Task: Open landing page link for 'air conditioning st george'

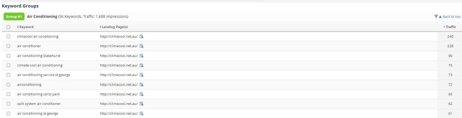Action: (x=119, y=114)
